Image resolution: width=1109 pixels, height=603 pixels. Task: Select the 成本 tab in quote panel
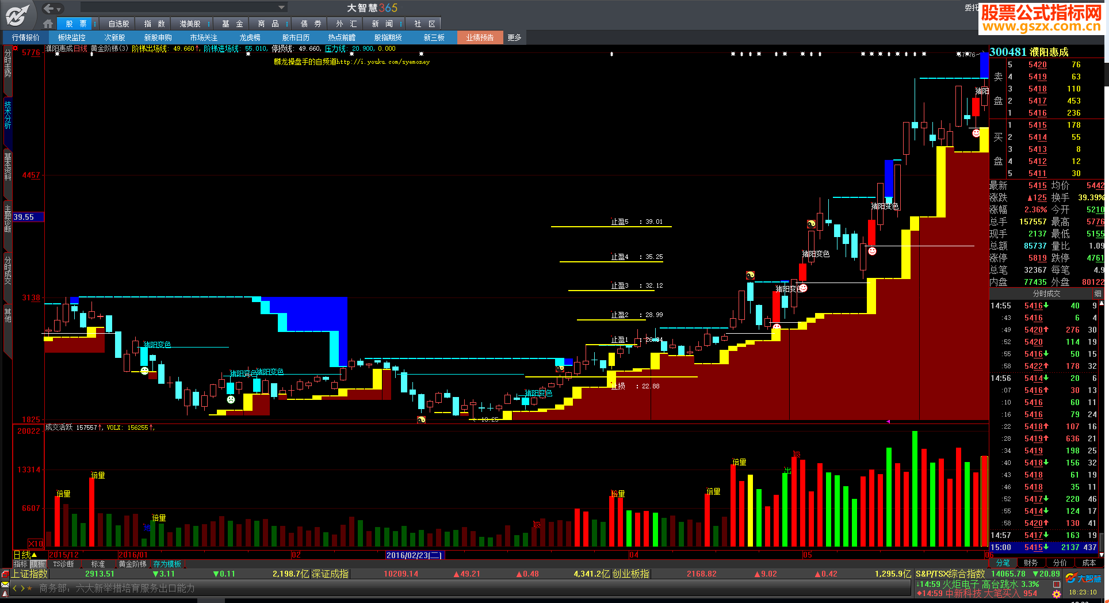tap(1089, 563)
